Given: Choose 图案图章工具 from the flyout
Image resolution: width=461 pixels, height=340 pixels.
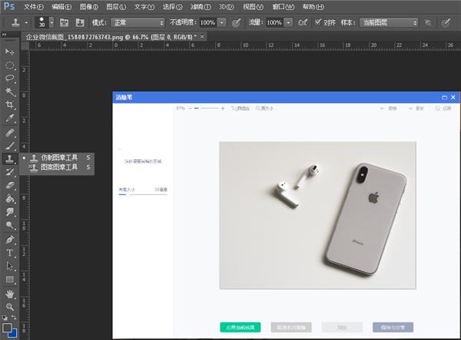Looking at the screenshot, I should (x=60, y=167).
